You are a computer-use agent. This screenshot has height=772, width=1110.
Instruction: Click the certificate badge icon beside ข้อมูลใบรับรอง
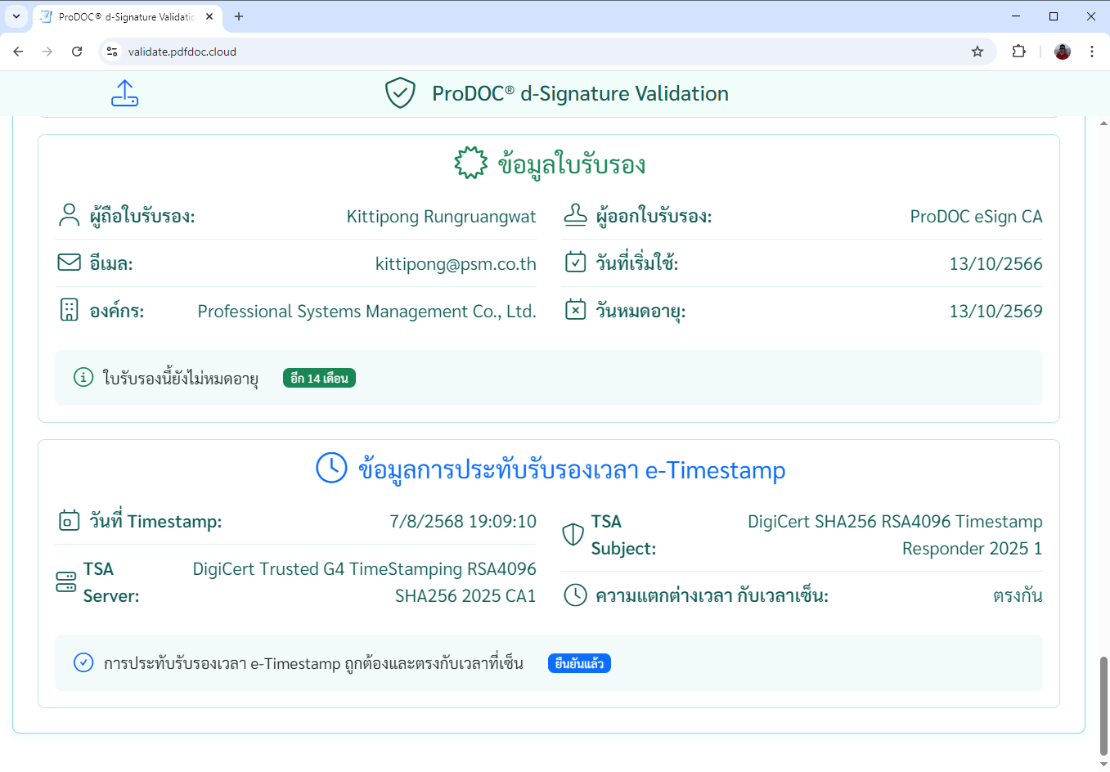[471, 163]
